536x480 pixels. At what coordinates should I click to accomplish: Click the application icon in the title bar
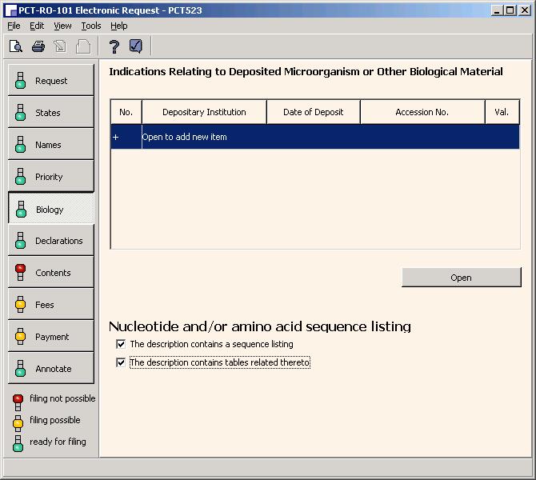tap(11, 10)
